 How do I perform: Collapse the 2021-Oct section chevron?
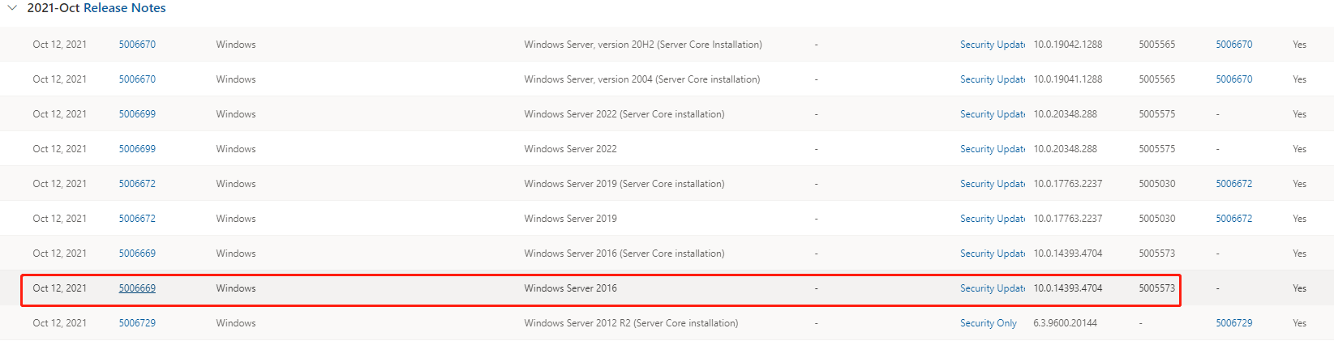pos(12,8)
